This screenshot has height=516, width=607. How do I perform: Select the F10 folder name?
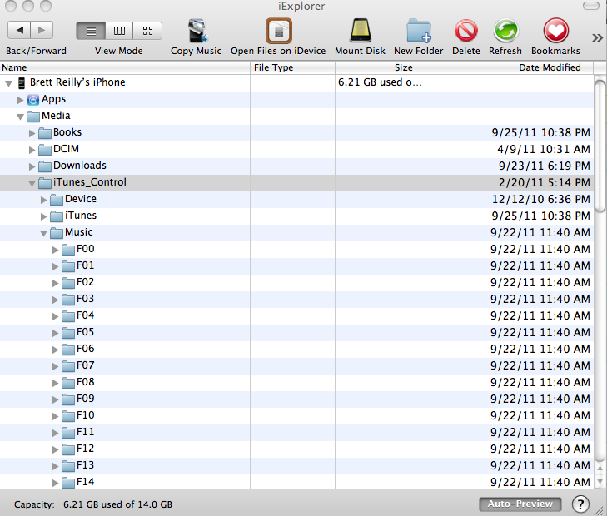click(85, 415)
